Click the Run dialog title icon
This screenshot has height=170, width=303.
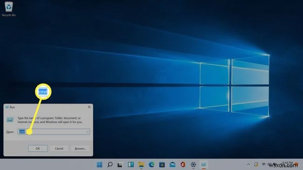pyautogui.click(x=7, y=107)
